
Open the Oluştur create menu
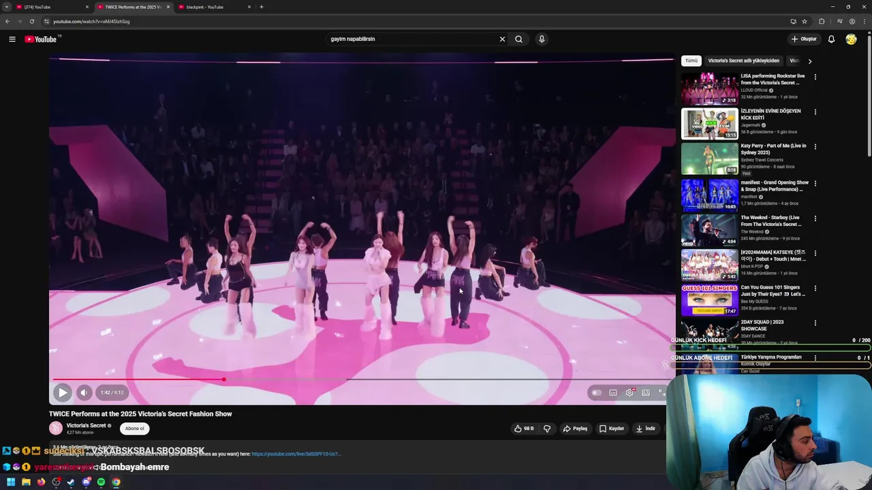click(x=804, y=39)
